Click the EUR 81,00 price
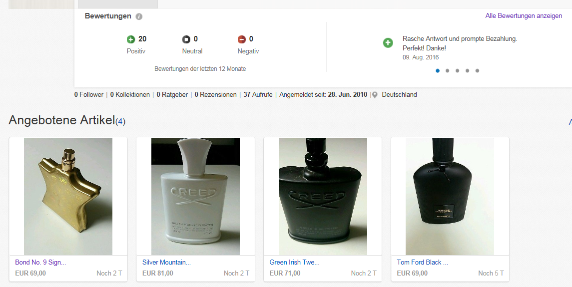Image resolution: width=572 pixels, height=287 pixels. (157, 273)
